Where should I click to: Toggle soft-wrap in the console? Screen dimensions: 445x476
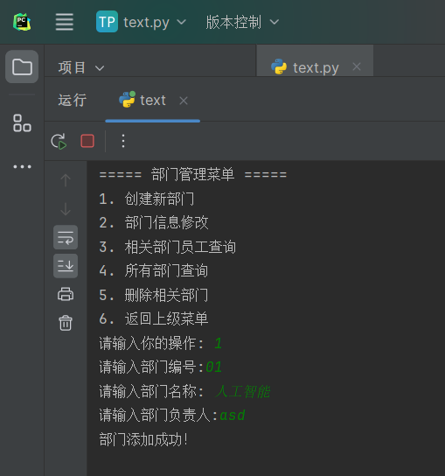pos(66,237)
